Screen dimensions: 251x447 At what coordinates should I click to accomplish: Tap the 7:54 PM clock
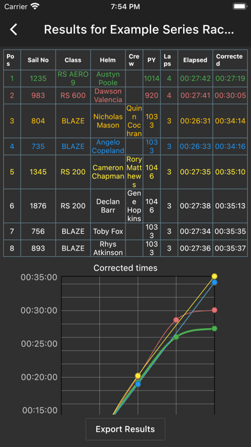125,6
